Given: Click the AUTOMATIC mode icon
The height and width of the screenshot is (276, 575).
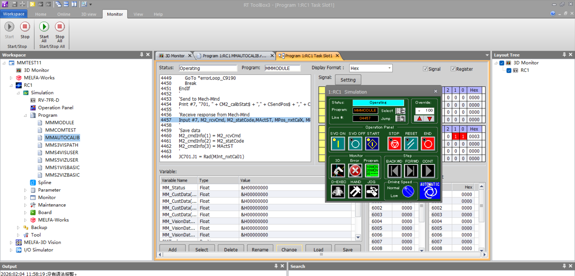Looking at the screenshot, I should tap(430, 190).
